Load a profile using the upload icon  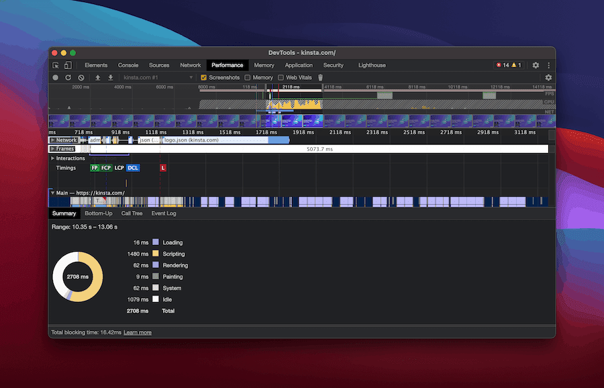(x=99, y=77)
